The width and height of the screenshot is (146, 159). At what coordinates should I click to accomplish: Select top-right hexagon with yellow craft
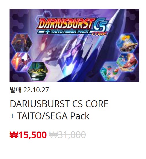coord(127,43)
